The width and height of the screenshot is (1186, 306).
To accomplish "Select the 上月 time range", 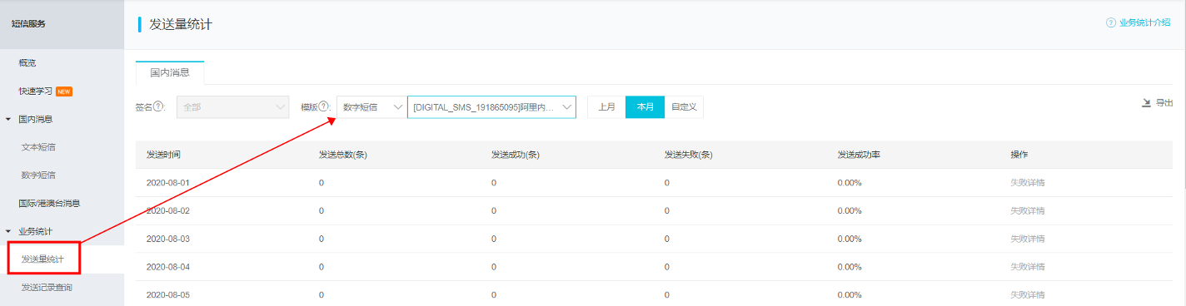I will tap(606, 107).
